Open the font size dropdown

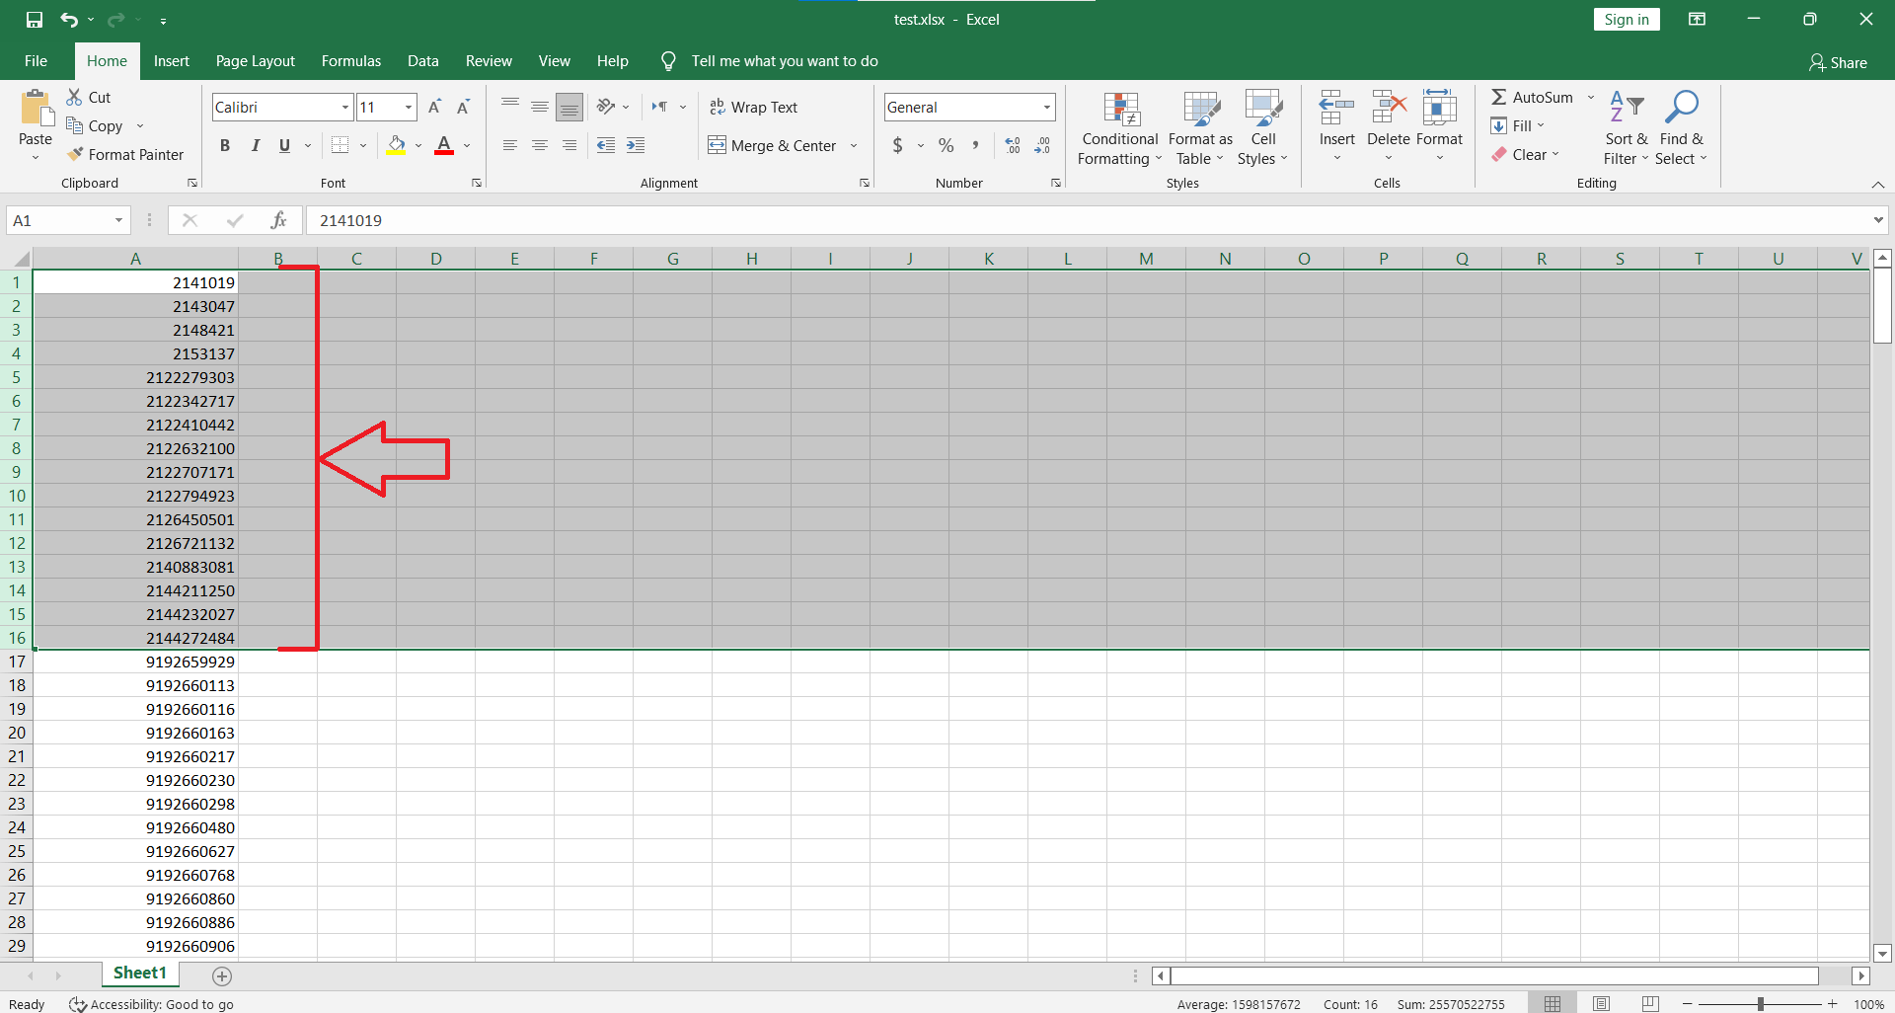408,107
